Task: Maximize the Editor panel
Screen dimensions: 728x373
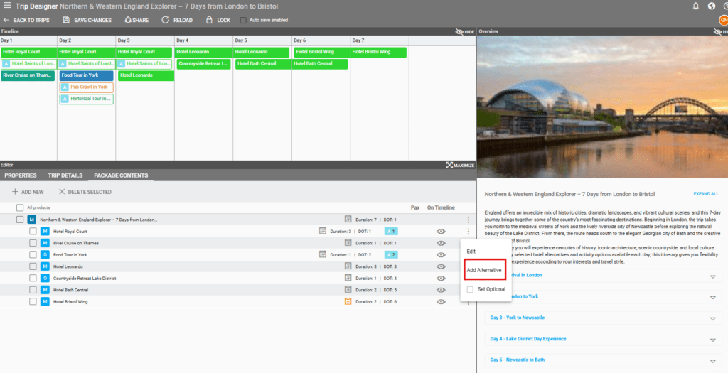Action: (x=449, y=165)
